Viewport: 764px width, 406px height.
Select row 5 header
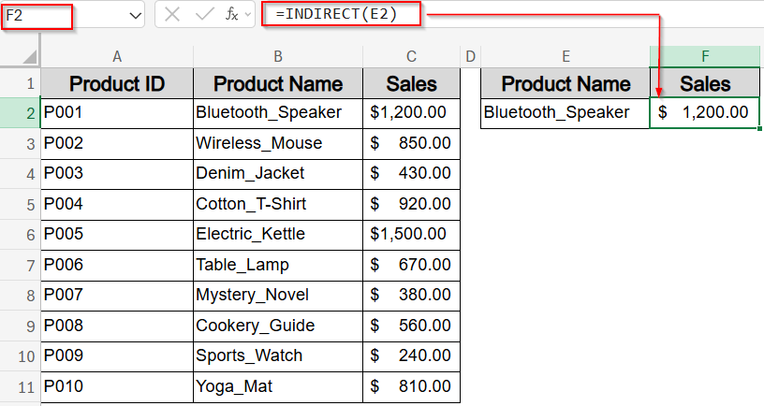tap(20, 204)
